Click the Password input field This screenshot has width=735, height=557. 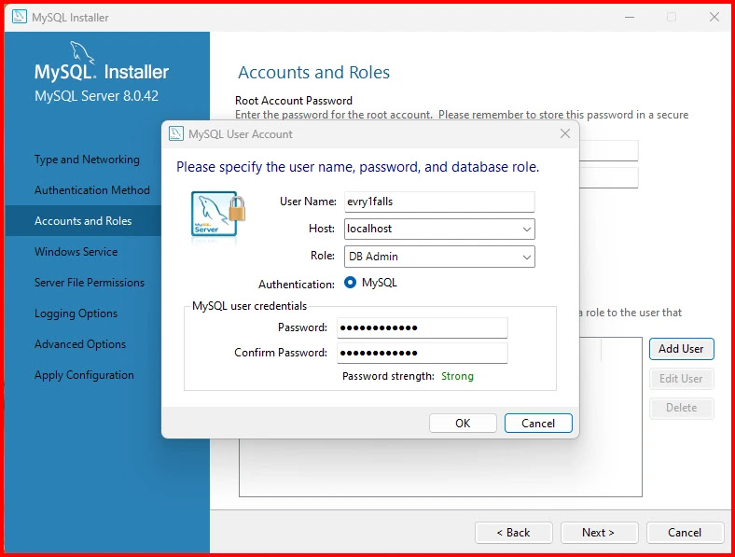[x=423, y=327]
